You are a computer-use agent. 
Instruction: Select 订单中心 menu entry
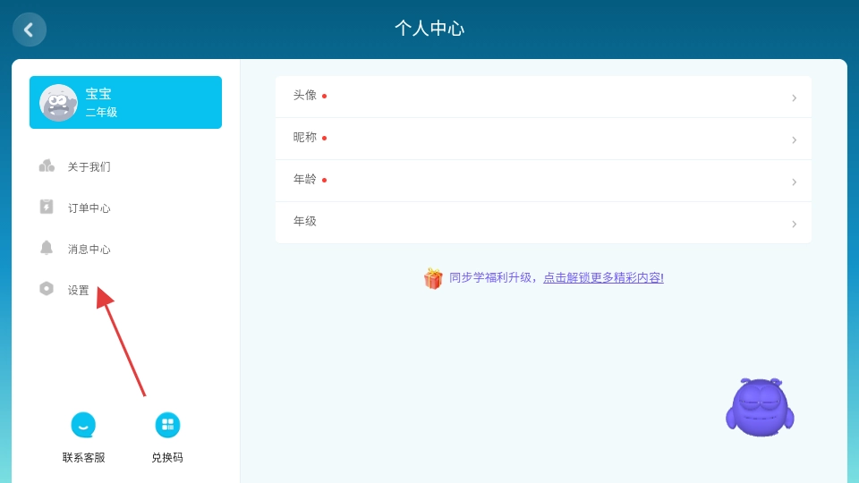click(89, 208)
